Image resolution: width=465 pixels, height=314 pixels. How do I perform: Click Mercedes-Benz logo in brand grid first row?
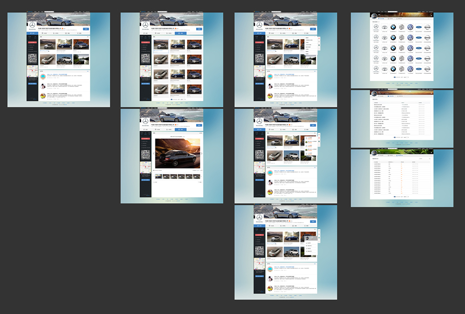pyautogui.click(x=376, y=27)
